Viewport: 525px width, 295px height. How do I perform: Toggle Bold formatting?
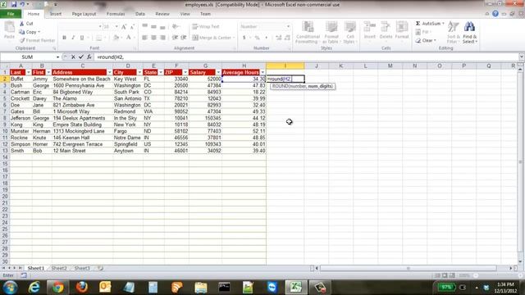(64, 38)
